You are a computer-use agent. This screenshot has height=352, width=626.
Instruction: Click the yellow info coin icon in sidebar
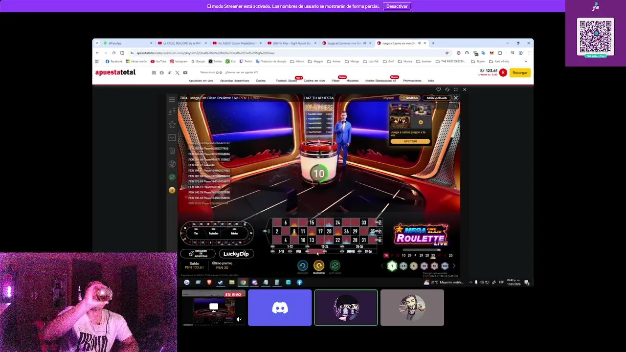click(172, 190)
